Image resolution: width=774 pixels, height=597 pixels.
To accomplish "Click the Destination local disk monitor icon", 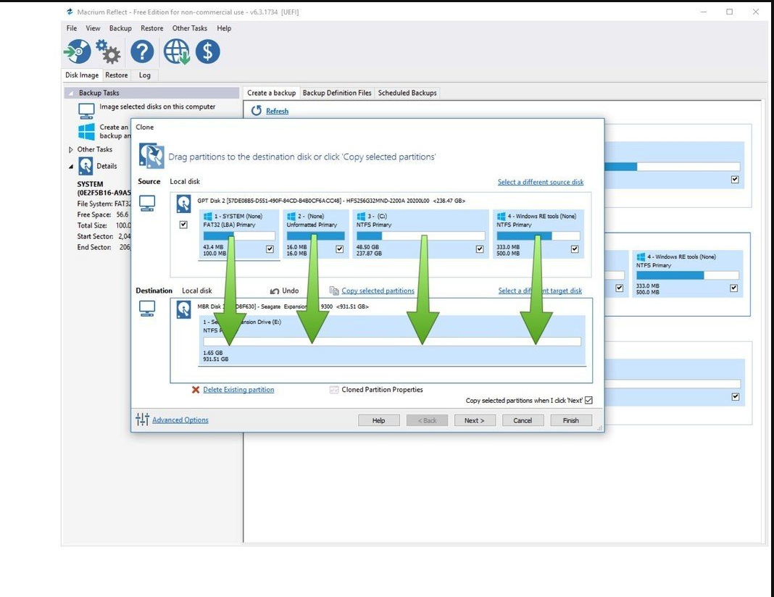I will (x=147, y=309).
